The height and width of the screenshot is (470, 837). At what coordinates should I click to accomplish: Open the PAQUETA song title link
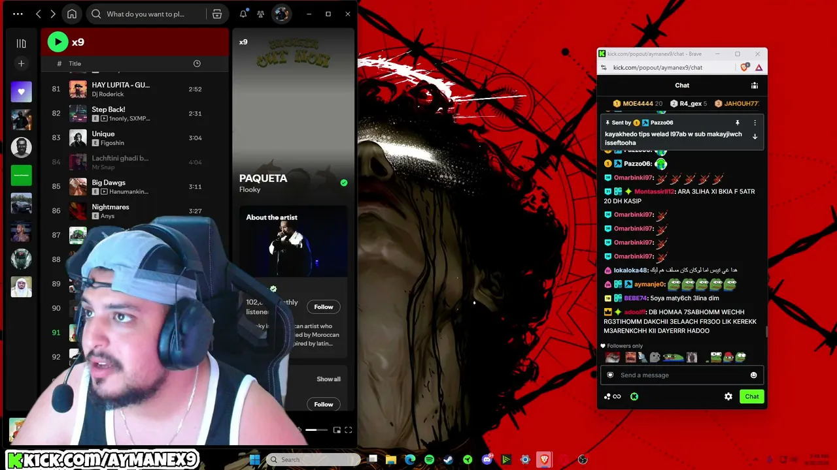click(x=263, y=178)
